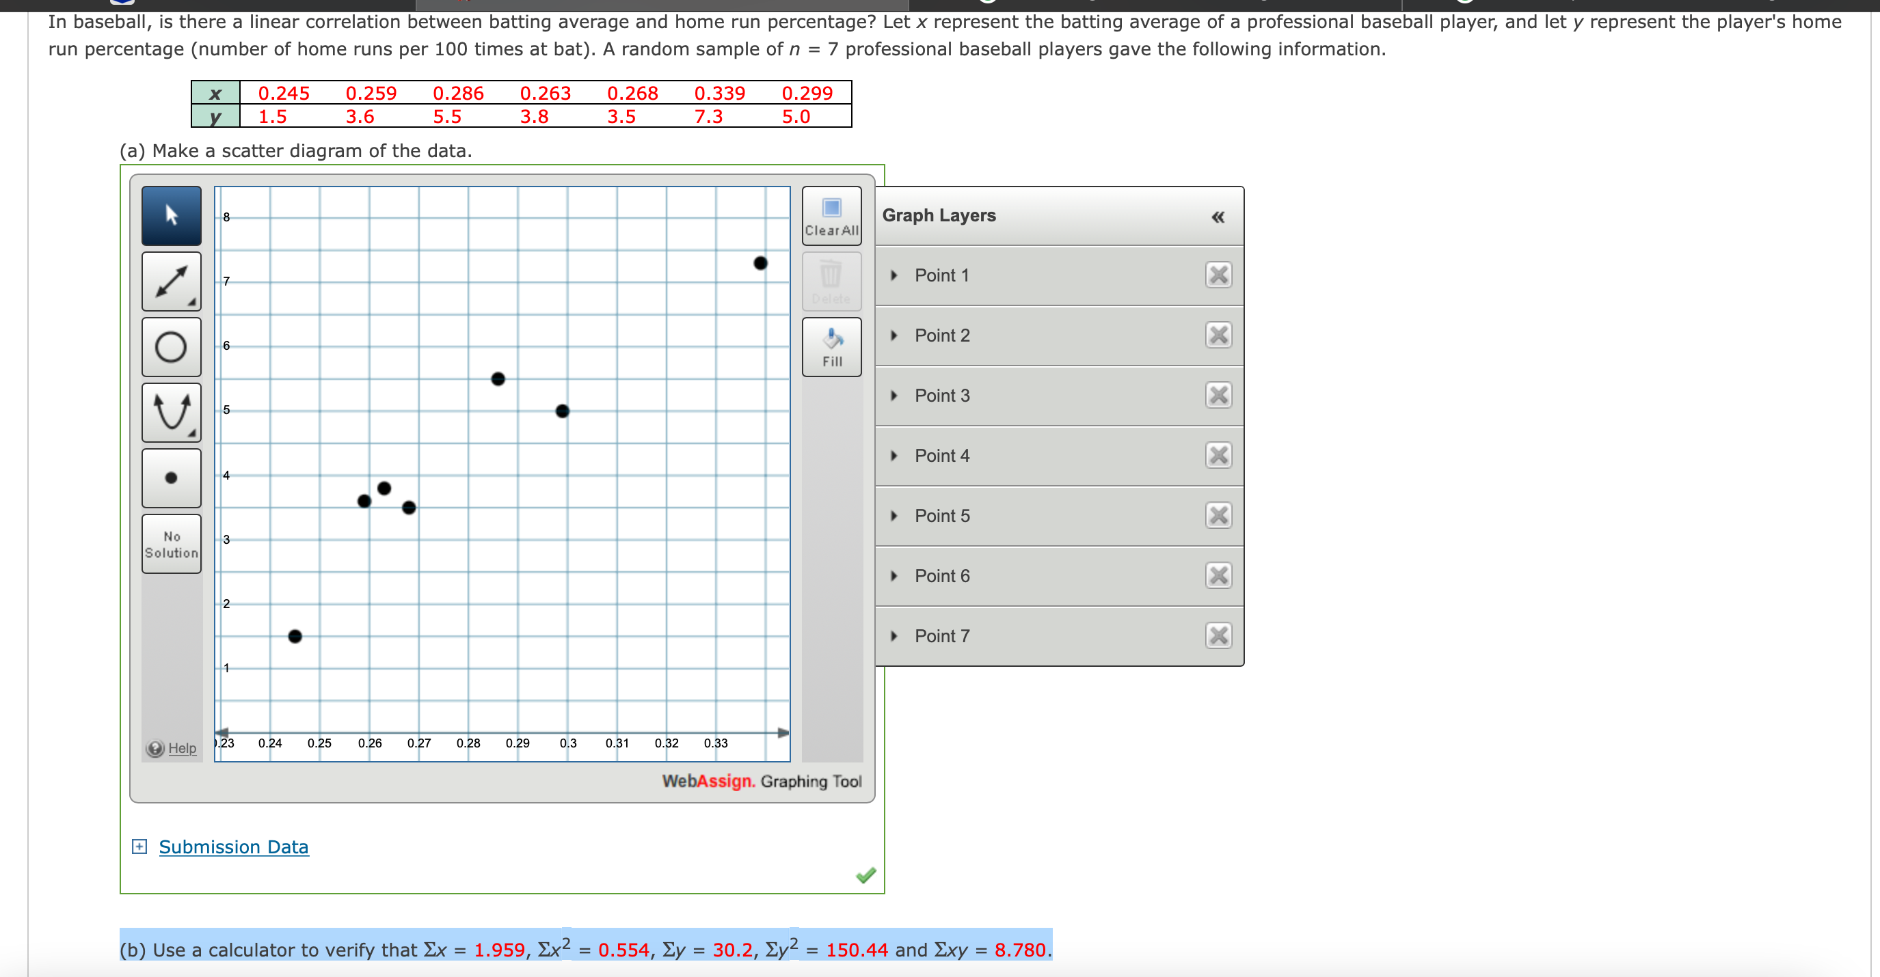Click the Clear All button
Image resolution: width=1880 pixels, height=977 pixels.
(x=831, y=215)
